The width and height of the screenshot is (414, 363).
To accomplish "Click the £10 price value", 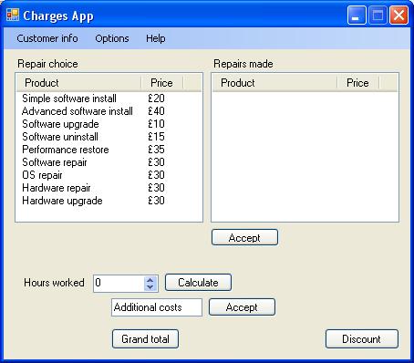I will 156,124.
